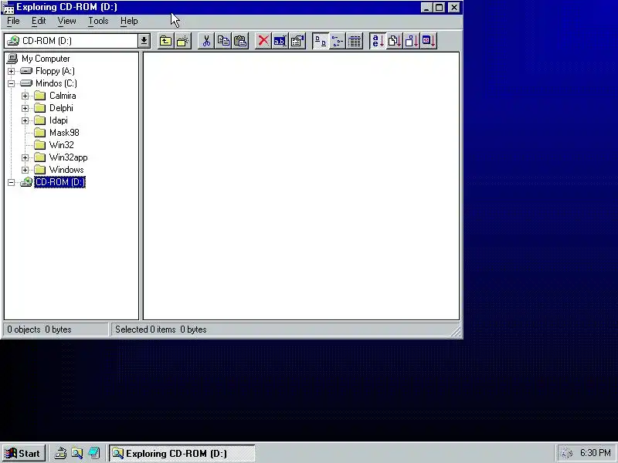The height and width of the screenshot is (463, 618).
Task: Click the Paste clipboard toolbar icon
Action: (240, 41)
